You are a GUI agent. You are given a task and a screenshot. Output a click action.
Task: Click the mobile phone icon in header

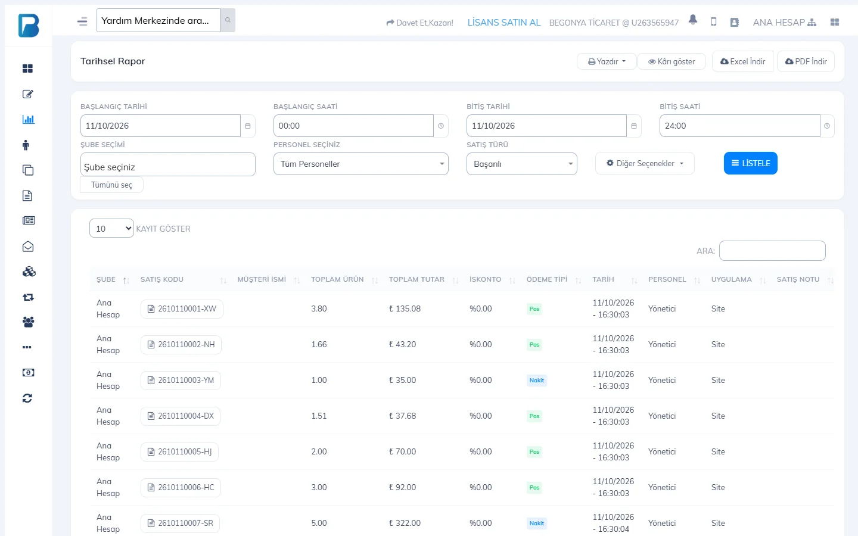tap(713, 22)
